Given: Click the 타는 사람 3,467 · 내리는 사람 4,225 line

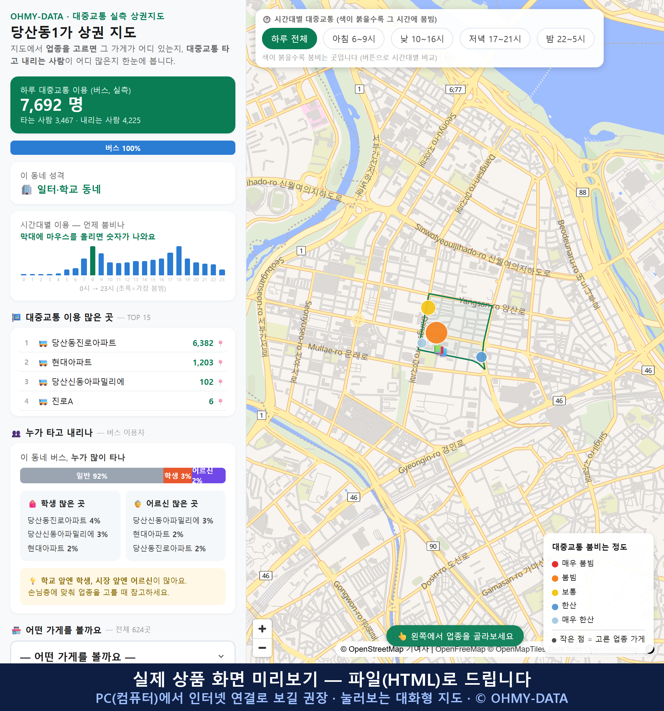Looking at the screenshot, I should click(x=80, y=120).
